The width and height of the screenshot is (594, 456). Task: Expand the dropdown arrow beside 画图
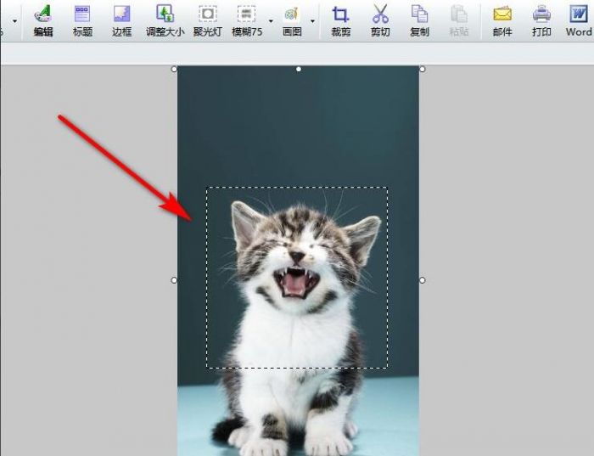pyautogui.click(x=312, y=21)
